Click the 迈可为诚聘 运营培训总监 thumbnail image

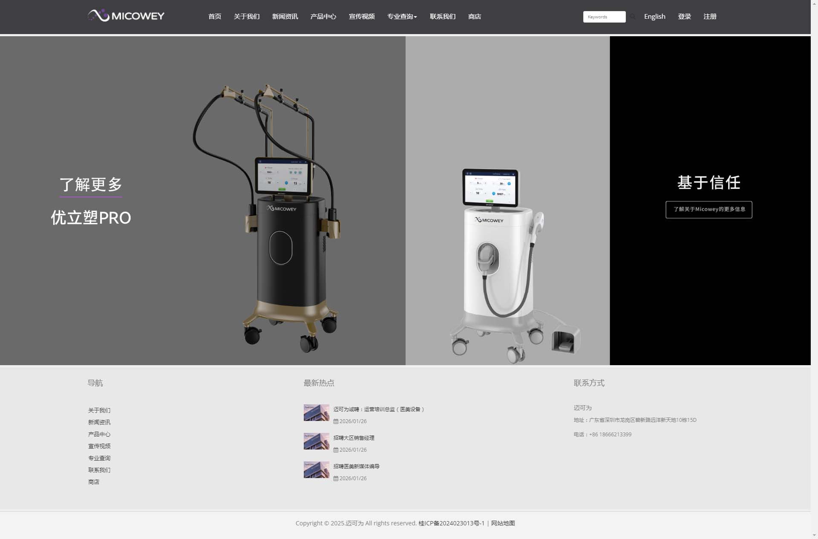coord(316,412)
